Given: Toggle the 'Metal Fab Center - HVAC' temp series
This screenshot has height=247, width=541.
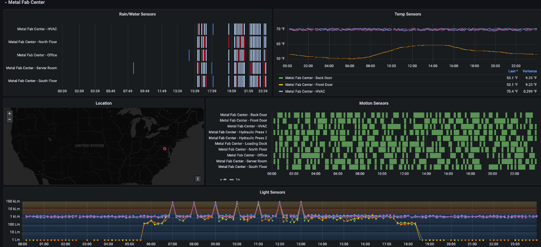Looking at the screenshot, I should [305, 91].
